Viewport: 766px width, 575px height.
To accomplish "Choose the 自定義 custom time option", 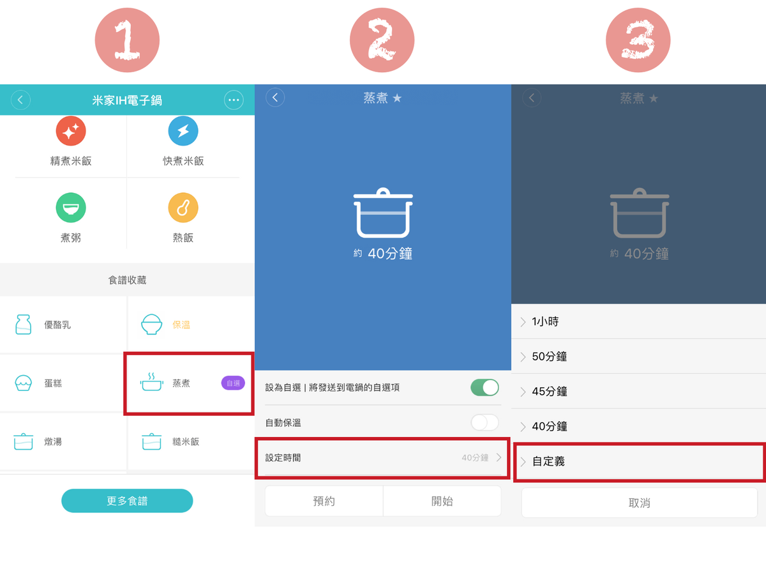I will [x=638, y=461].
